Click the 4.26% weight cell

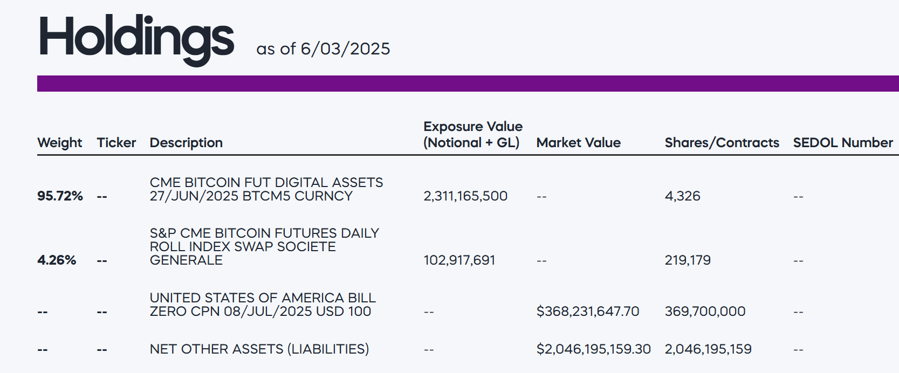click(57, 260)
